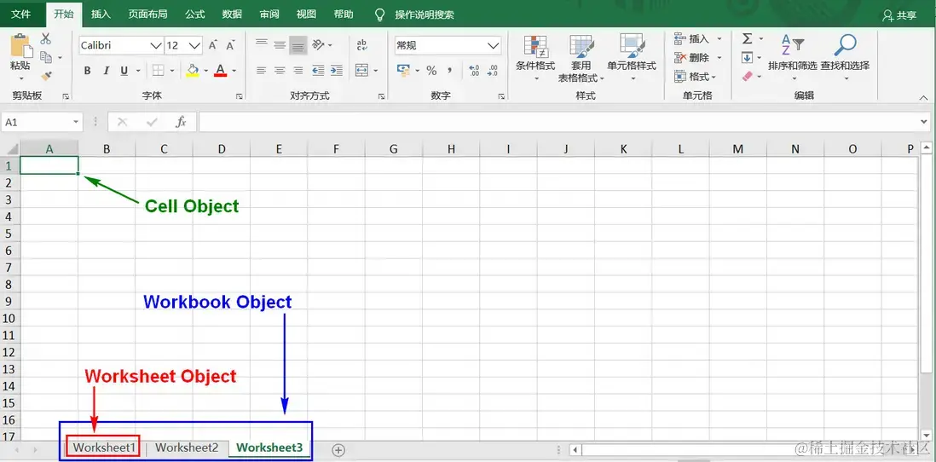This screenshot has height=462, width=936.
Task: Toggle bold formatting
Action: [87, 71]
